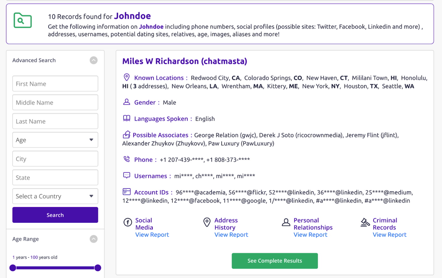
Task: Focus the Last Name field
Action: 55,121
